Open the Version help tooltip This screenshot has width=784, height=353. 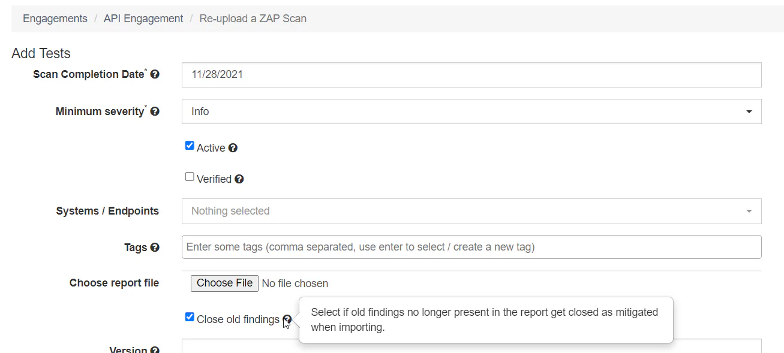click(x=155, y=349)
